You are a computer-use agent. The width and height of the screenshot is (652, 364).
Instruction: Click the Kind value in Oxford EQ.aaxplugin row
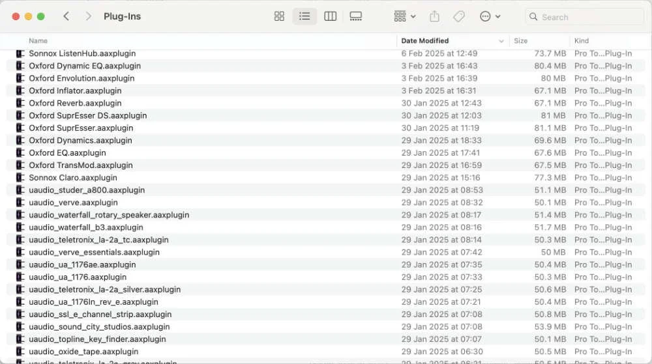pyautogui.click(x=603, y=153)
